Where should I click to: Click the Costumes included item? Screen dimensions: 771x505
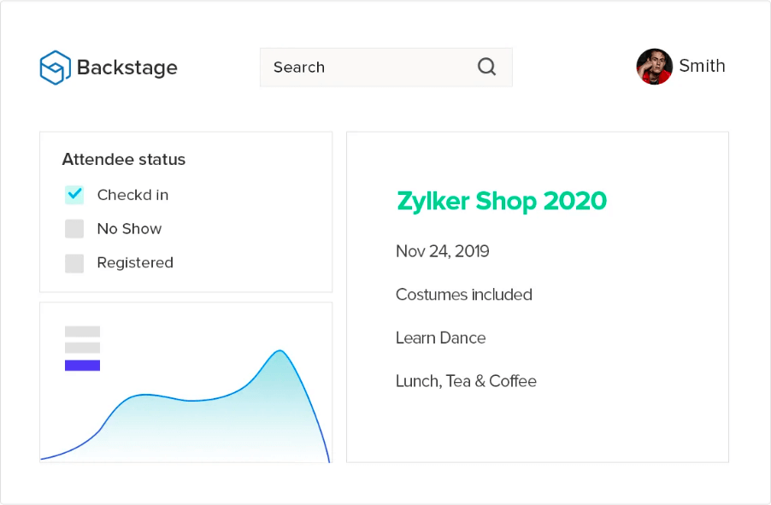click(464, 295)
